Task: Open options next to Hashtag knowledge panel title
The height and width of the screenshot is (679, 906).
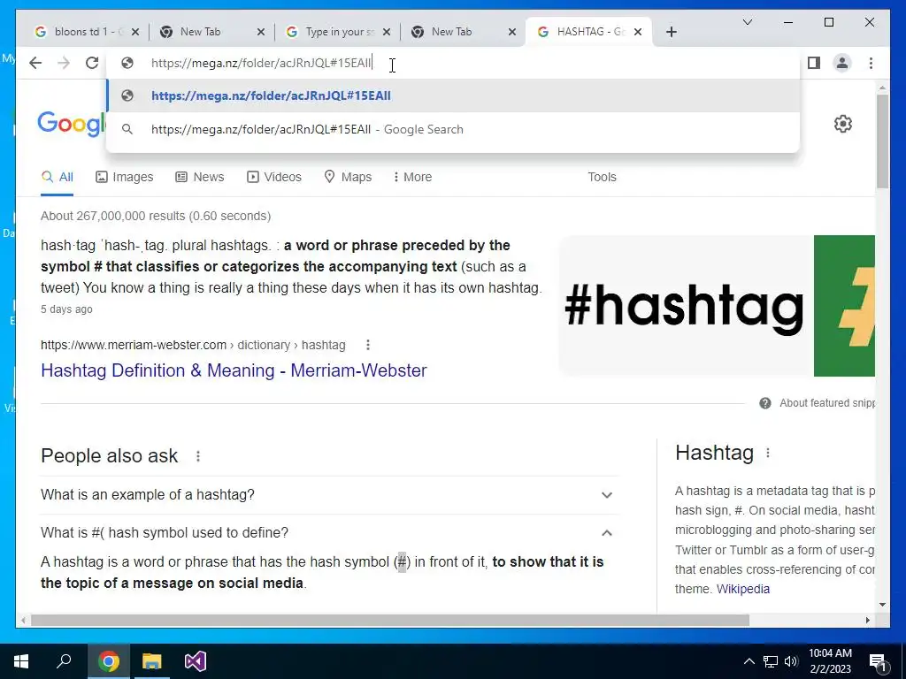Action: 768,454
